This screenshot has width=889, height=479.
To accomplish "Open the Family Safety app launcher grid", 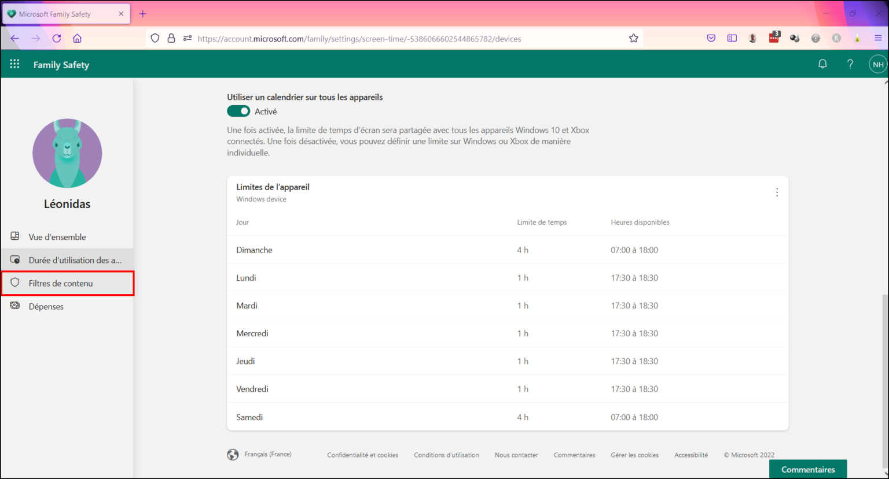I will [14, 64].
